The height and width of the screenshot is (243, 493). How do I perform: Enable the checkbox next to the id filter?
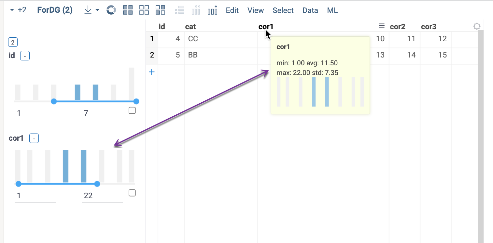pyautogui.click(x=132, y=110)
